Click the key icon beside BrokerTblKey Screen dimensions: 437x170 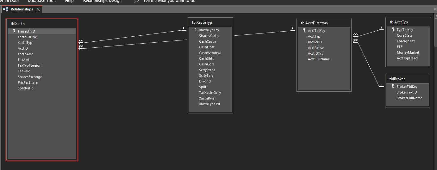coord(393,87)
